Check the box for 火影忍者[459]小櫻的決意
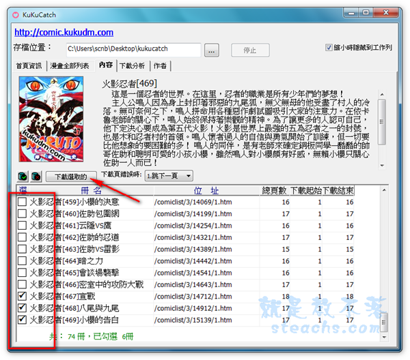Image resolution: width=410 pixels, height=360 pixels. (x=23, y=202)
